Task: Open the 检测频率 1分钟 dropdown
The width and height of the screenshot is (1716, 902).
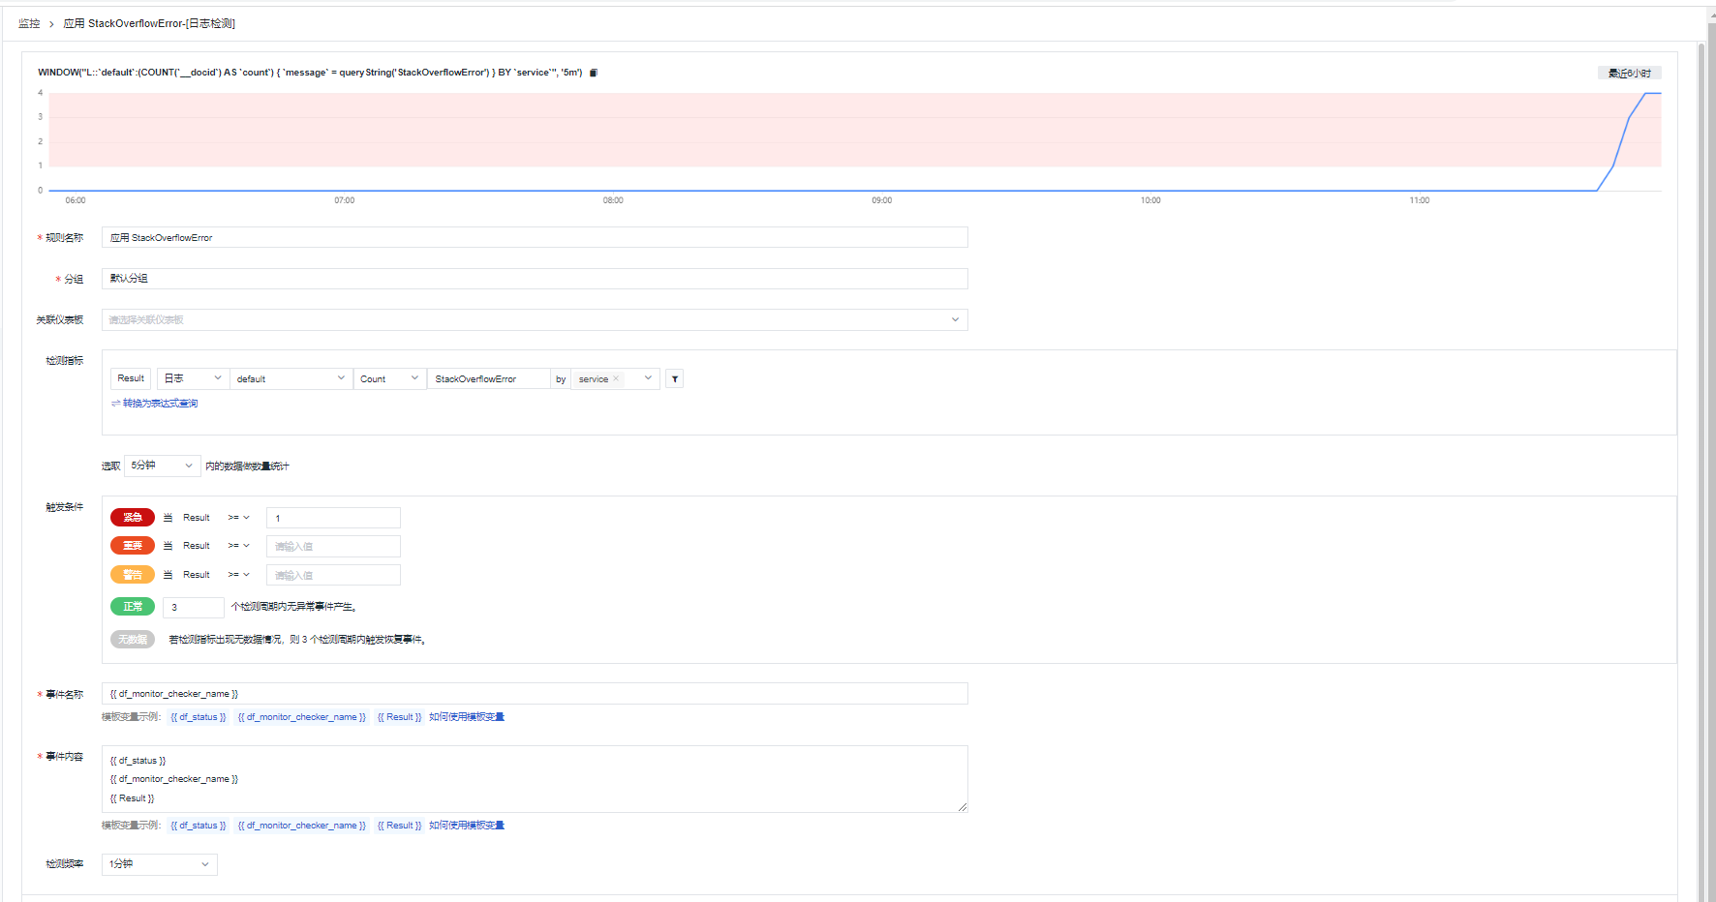Action: coord(160,864)
